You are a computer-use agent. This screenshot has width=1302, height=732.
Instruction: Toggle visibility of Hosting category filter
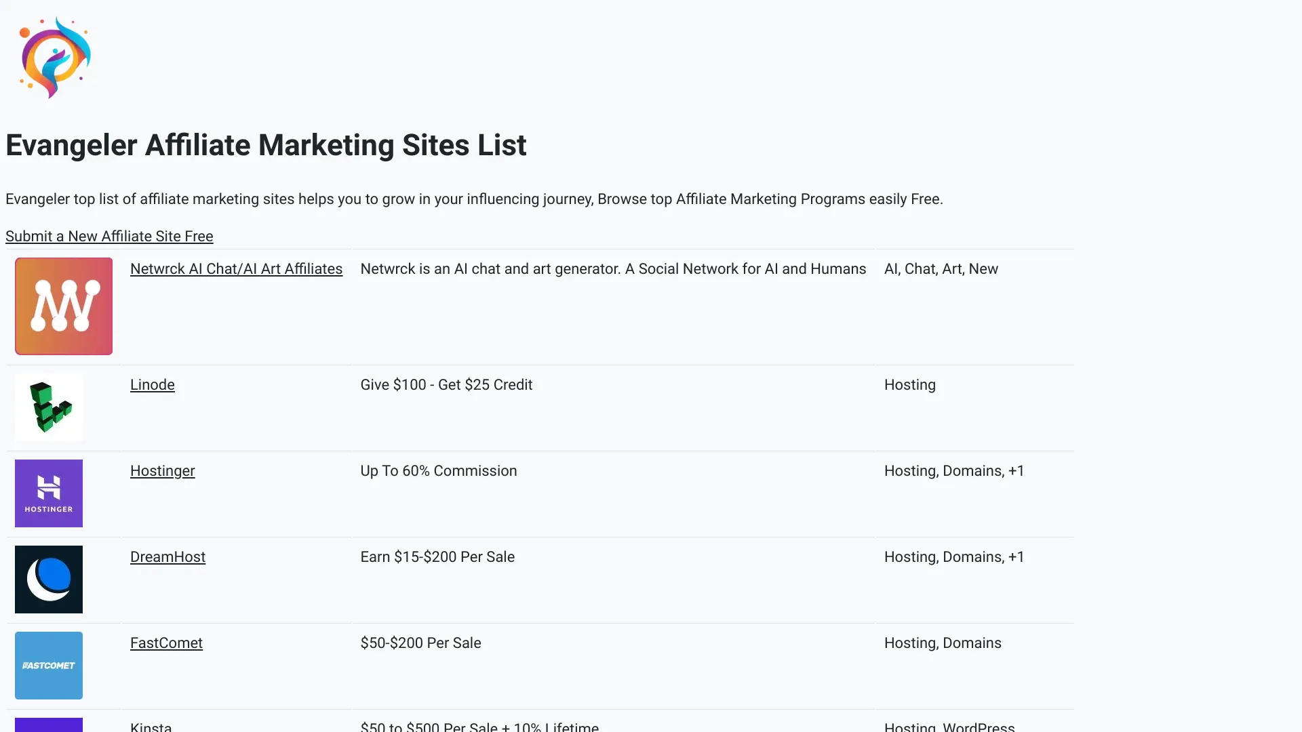click(909, 385)
